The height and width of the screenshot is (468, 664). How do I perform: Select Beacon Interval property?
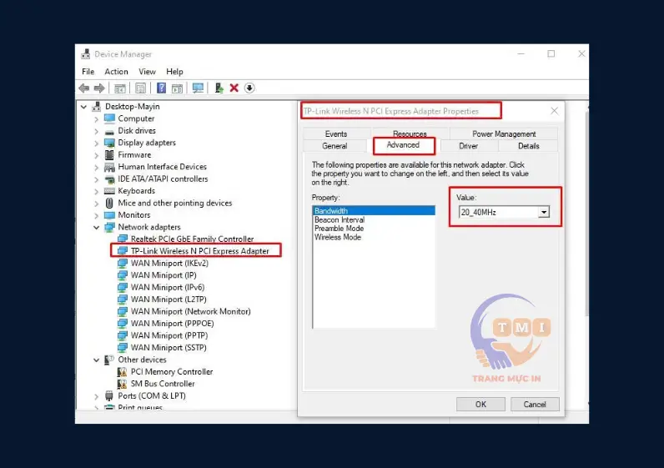coord(340,219)
